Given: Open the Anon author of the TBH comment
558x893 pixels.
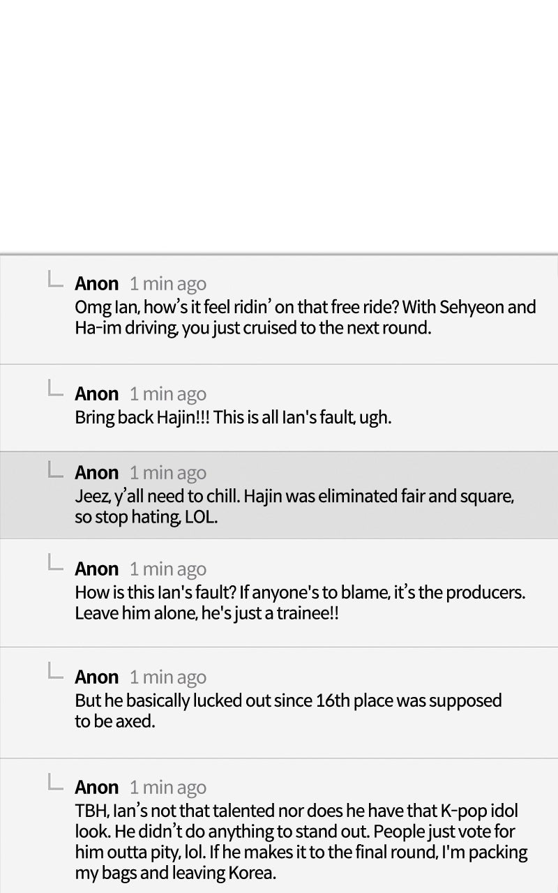Looking at the screenshot, I should [97, 787].
